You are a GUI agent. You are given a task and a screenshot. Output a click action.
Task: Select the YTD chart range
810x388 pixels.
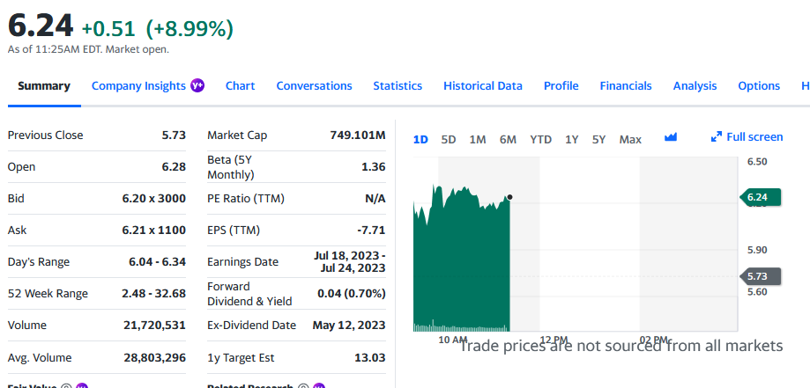point(541,139)
